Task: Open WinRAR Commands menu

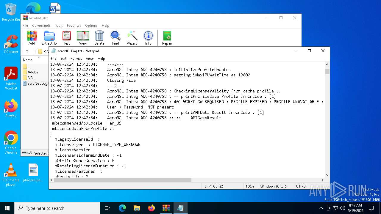Action: (x=41, y=26)
